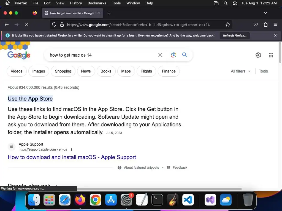Click the page URL address bar

pos(138,25)
